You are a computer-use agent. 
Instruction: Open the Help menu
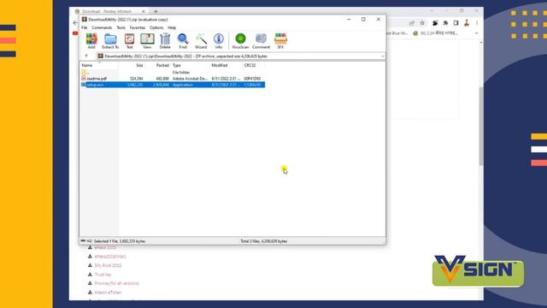tap(172, 27)
